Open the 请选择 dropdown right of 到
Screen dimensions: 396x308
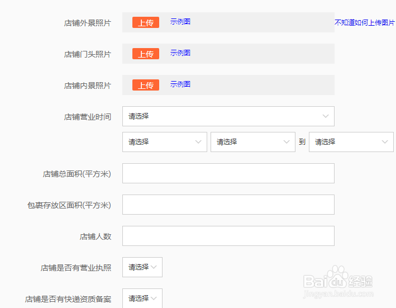click(x=351, y=142)
